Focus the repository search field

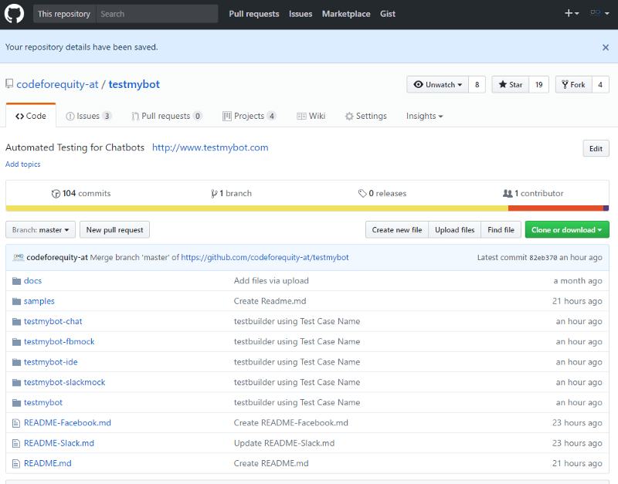(157, 14)
